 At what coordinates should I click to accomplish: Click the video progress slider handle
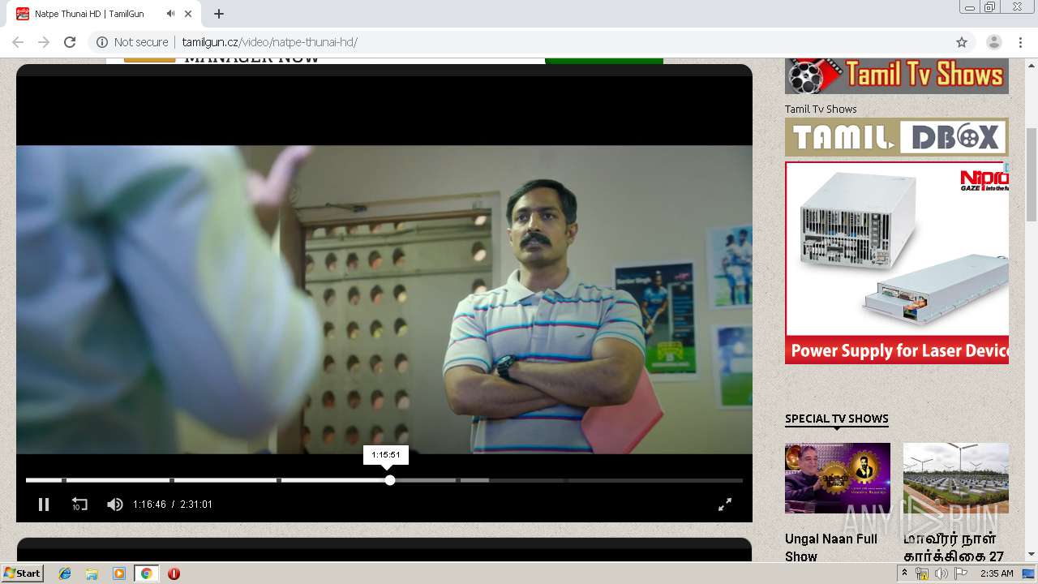390,480
